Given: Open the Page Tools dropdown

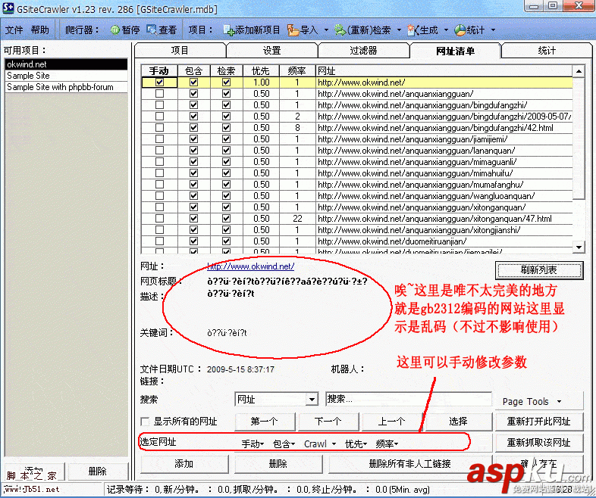Looking at the screenshot, I should pos(532,402).
